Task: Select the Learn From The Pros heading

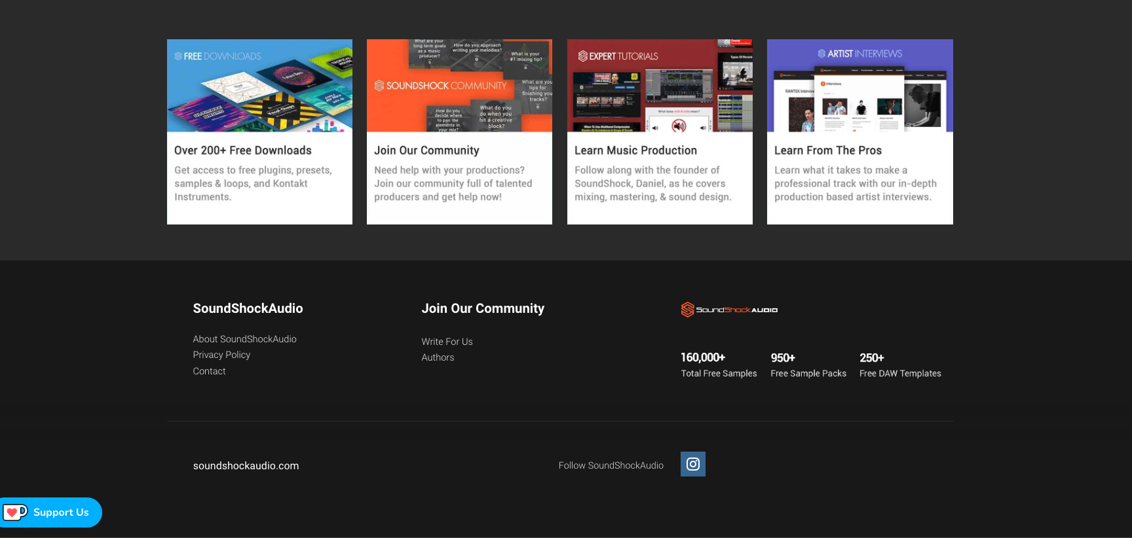Action: (827, 151)
